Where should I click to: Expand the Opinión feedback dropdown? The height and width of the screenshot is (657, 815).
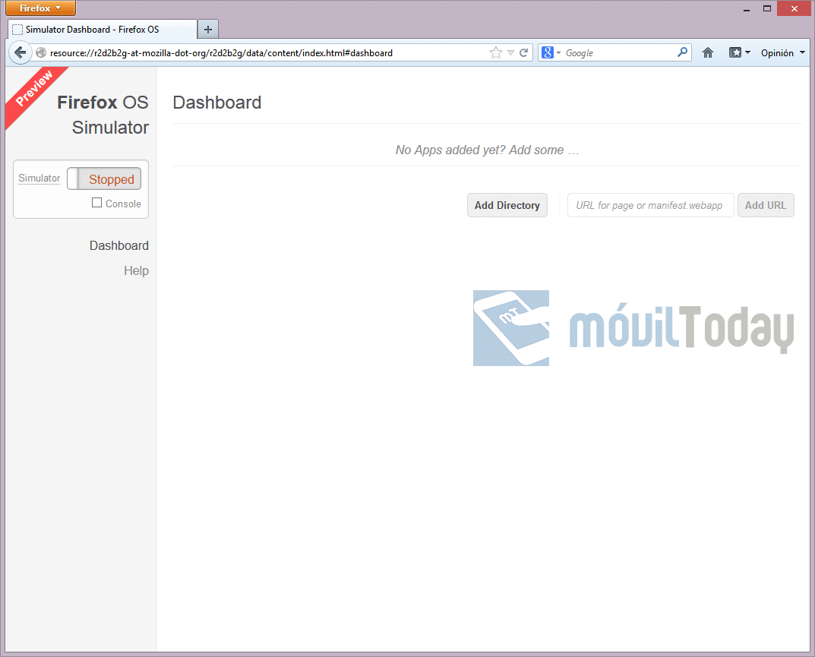782,53
